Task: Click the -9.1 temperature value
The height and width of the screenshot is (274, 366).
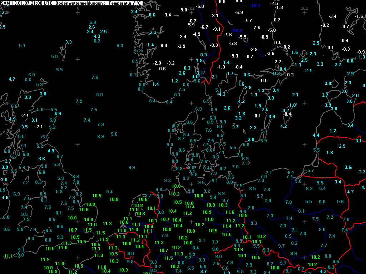Action: pos(217,29)
